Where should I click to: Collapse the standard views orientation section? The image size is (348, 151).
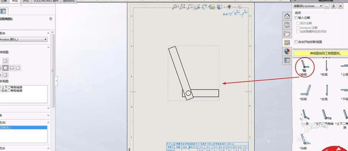tap(49, 47)
